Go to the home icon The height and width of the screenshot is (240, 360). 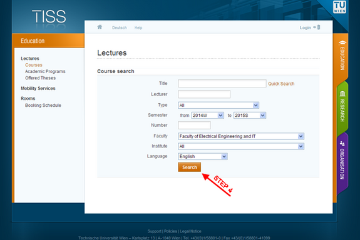[100, 27]
